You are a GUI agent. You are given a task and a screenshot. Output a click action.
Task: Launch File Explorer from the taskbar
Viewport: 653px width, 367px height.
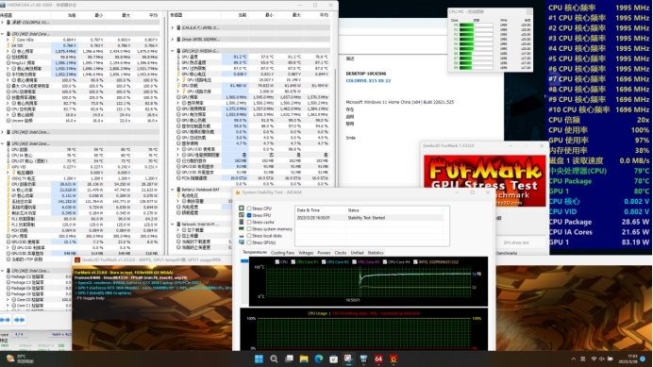pyautogui.click(x=304, y=359)
